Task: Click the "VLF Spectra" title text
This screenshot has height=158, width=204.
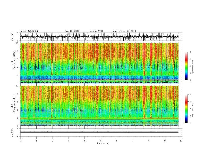Action: [29, 31]
